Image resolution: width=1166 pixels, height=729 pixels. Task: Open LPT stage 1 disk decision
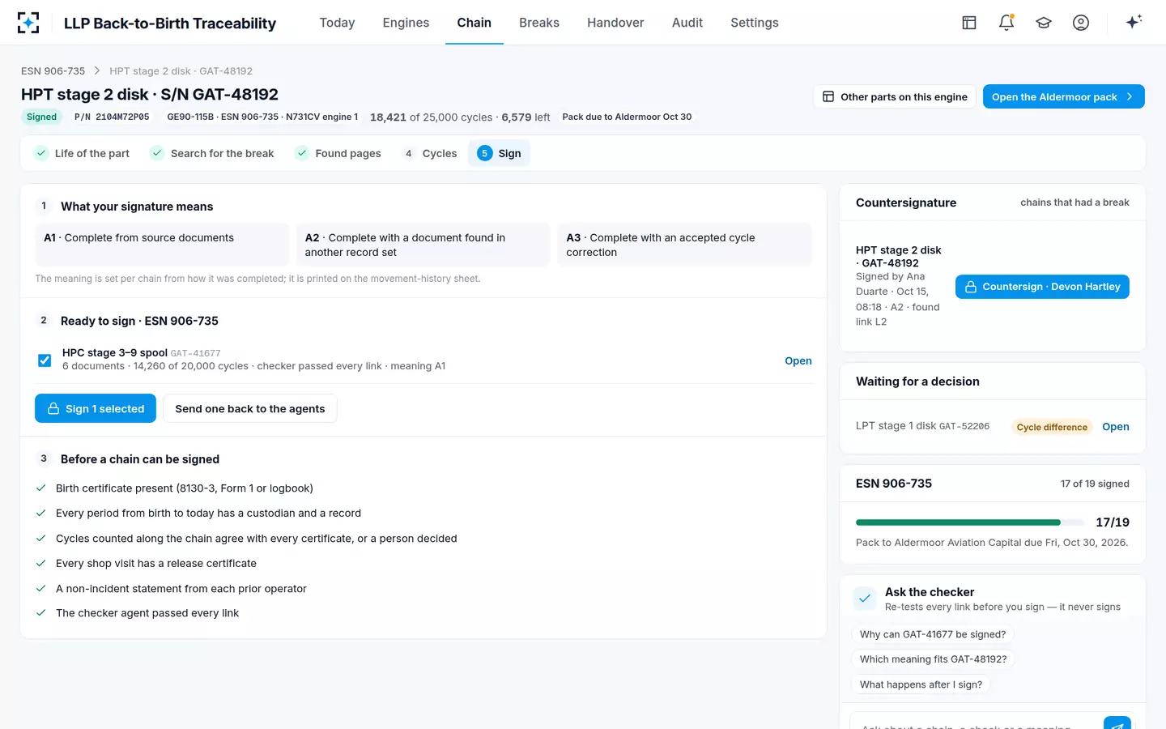pos(1115,427)
